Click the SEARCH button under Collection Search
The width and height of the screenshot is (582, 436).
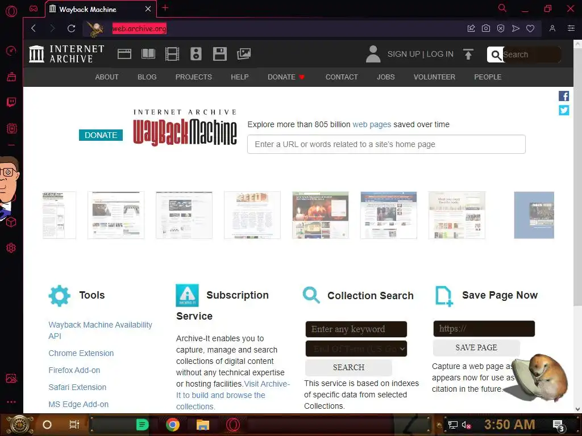348,367
